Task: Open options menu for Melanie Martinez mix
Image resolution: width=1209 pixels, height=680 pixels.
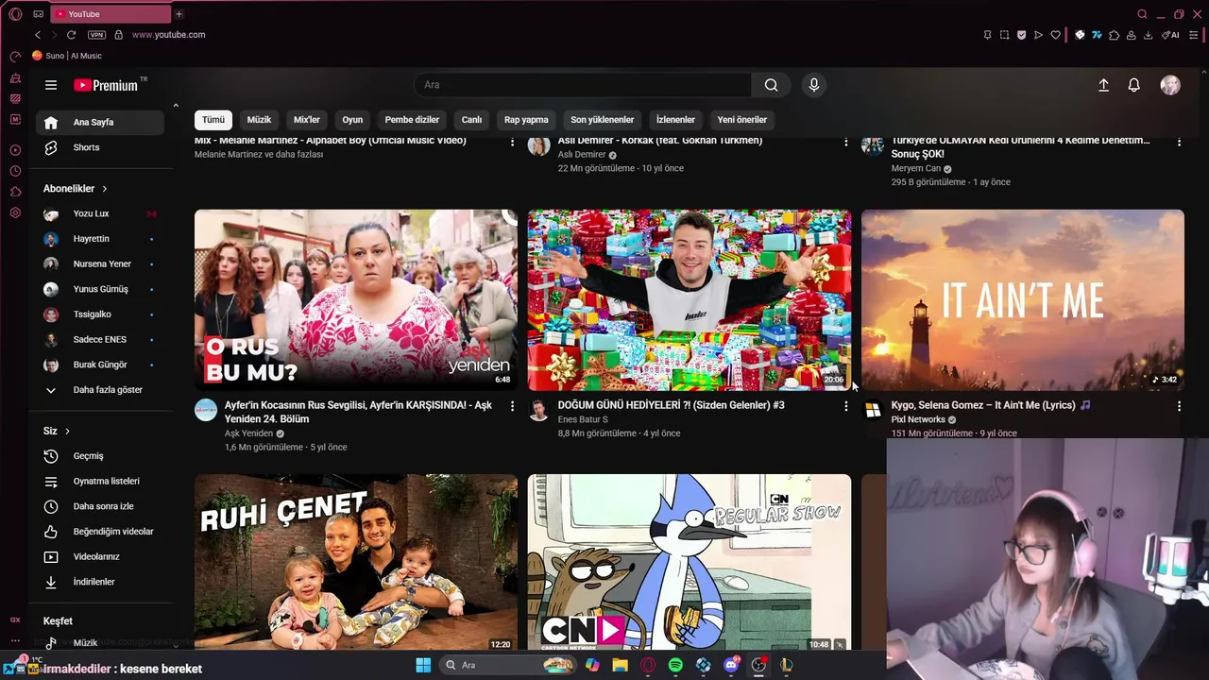Action: click(x=512, y=142)
